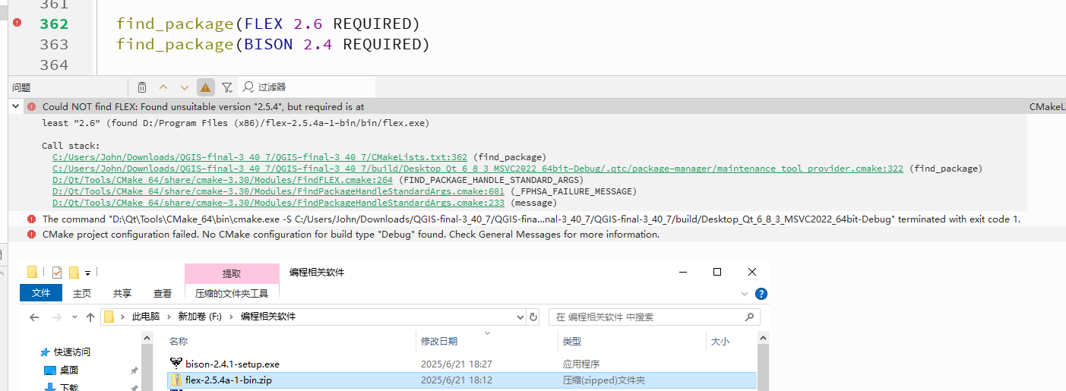
Task: Switch to the 主页 ribbon tab
Action: point(82,293)
